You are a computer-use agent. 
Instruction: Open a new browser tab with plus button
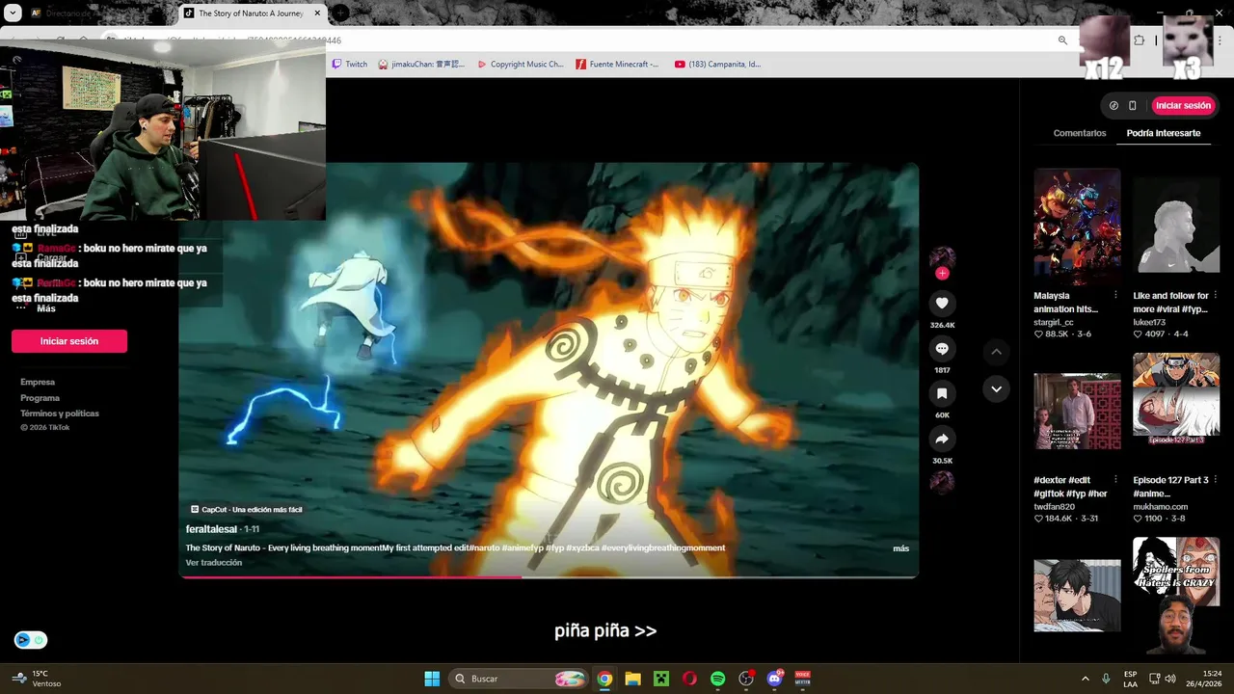(x=340, y=13)
